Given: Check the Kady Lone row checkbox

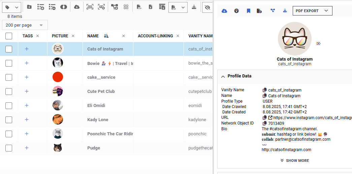Looking at the screenshot, I should pos(8,119).
